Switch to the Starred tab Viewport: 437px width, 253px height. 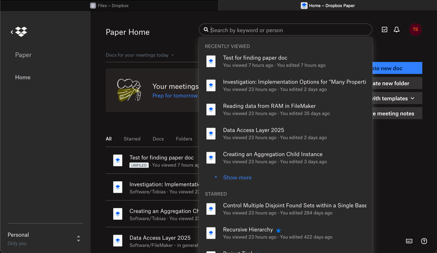click(132, 139)
